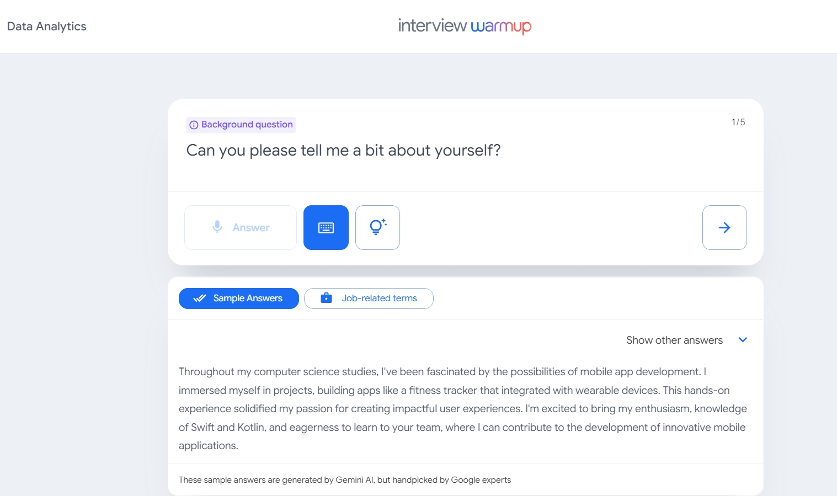Click the colored word "warmup" in header
The width and height of the screenshot is (837, 496).
click(x=500, y=26)
